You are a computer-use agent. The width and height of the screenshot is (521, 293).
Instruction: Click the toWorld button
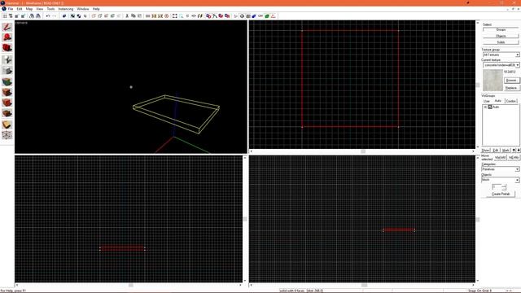point(500,157)
